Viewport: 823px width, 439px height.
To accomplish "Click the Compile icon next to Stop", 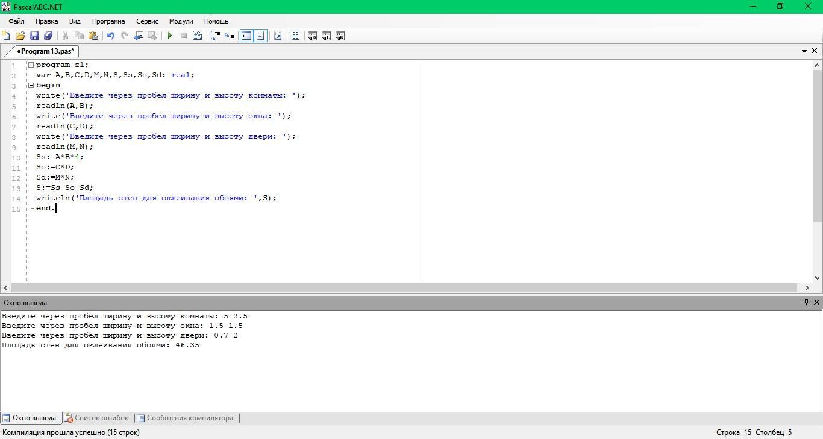I will tap(197, 36).
